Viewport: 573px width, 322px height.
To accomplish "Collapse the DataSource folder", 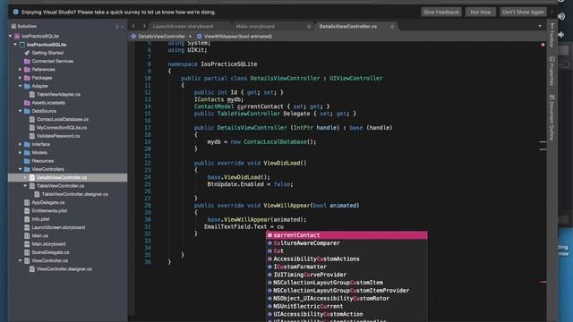I will pos(20,111).
